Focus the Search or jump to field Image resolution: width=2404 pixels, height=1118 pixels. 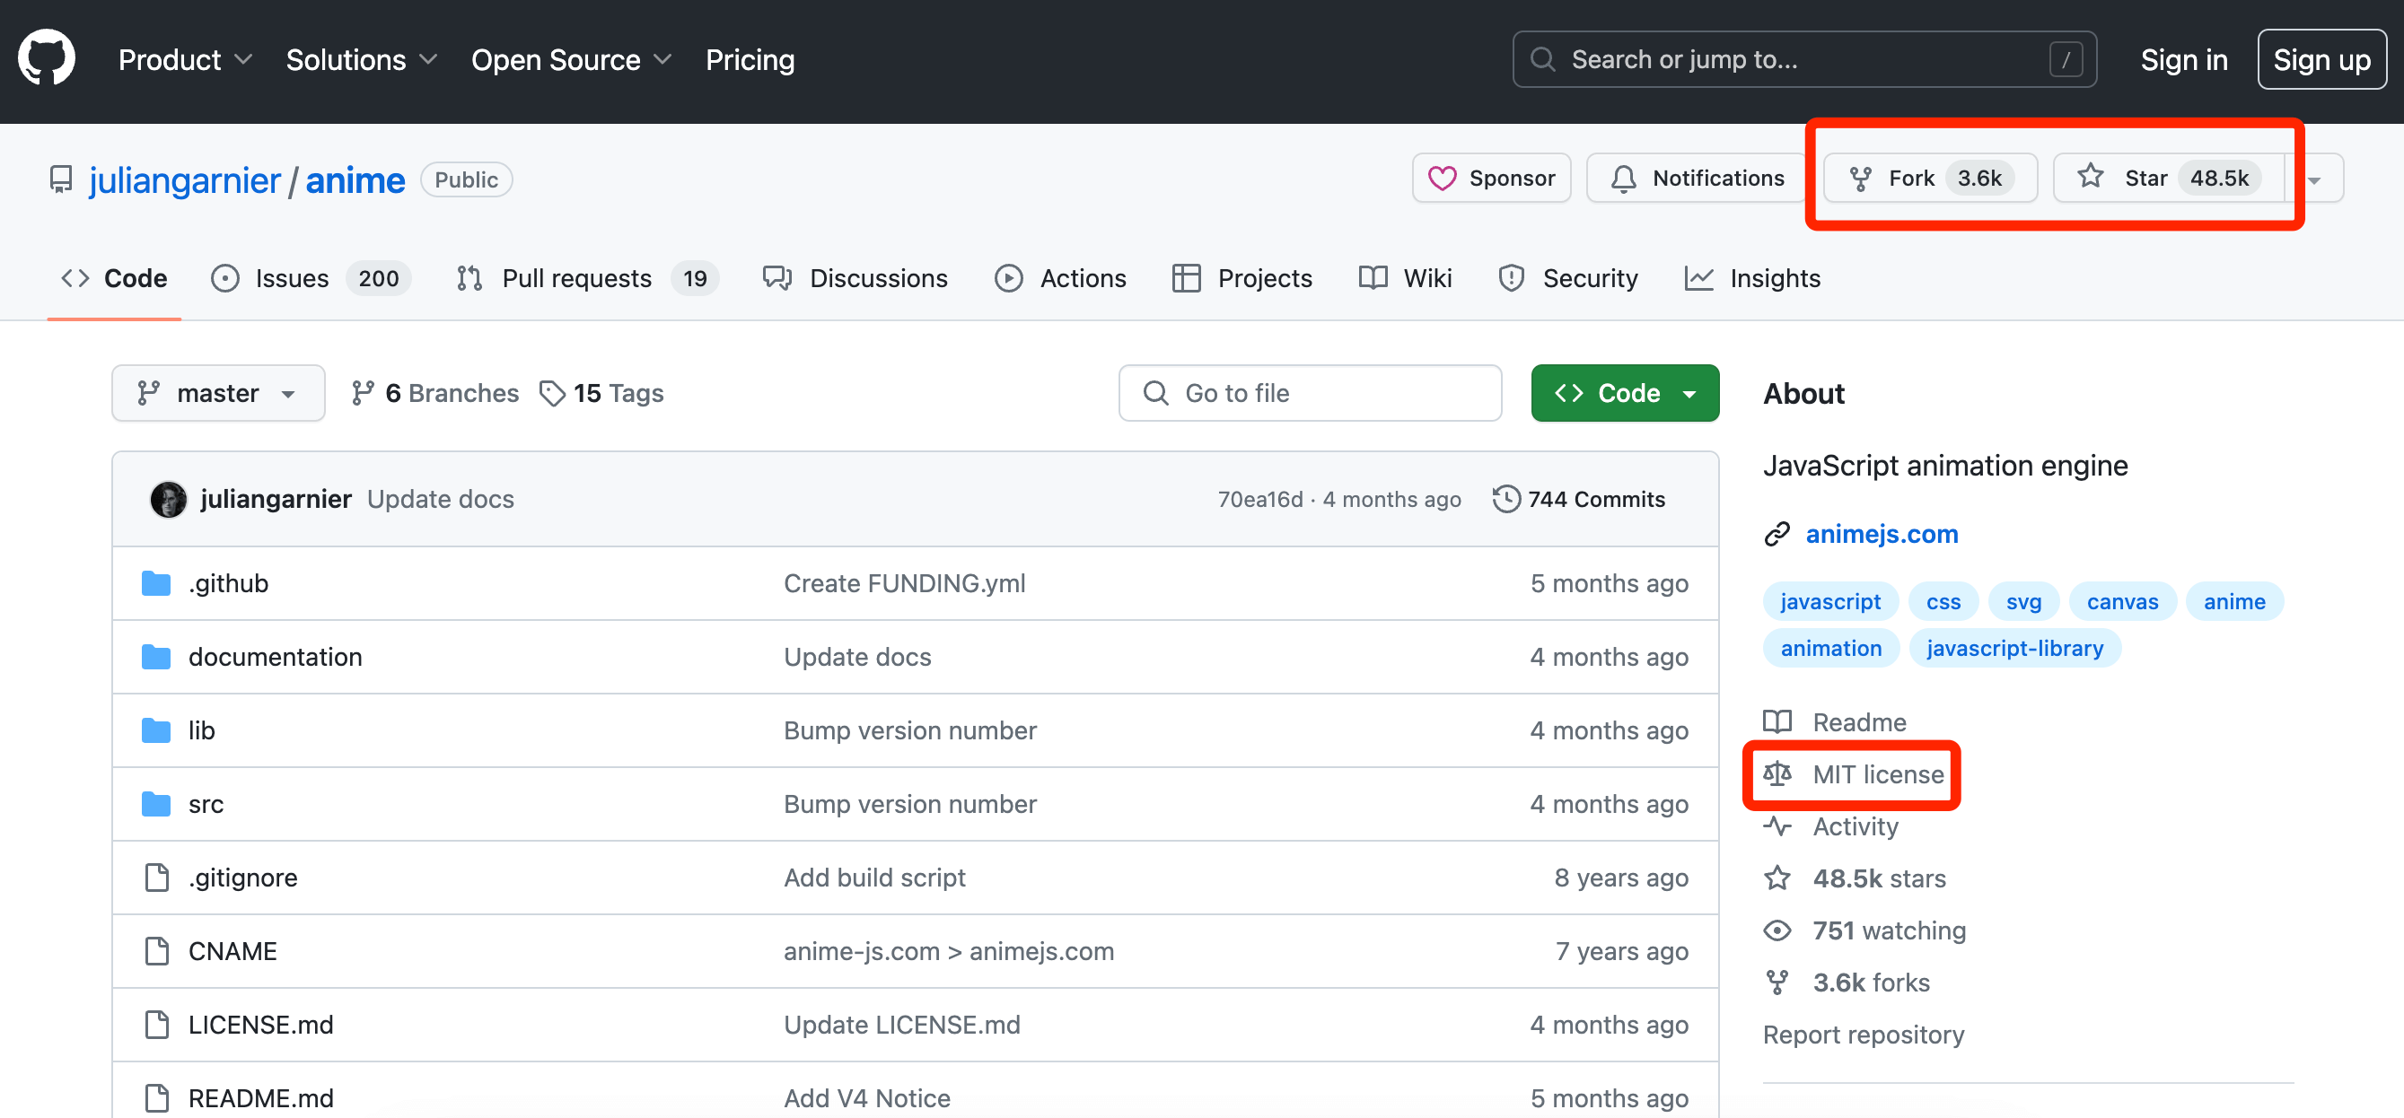pos(1804,60)
